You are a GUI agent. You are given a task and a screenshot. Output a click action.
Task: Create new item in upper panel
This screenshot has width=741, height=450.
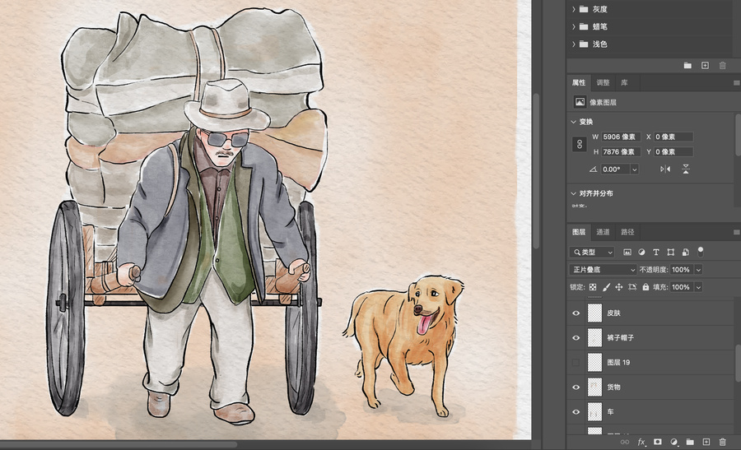(x=705, y=66)
